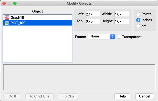Select the Graph18 object in list
158x101 pixels.
[38, 17]
